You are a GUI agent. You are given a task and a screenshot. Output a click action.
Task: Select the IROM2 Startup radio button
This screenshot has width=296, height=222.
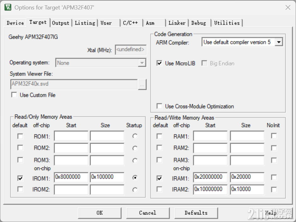coord(135,190)
